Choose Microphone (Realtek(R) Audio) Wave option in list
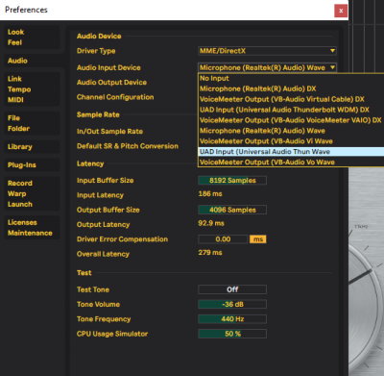Image resolution: width=384 pixels, height=376 pixels. (x=291, y=131)
